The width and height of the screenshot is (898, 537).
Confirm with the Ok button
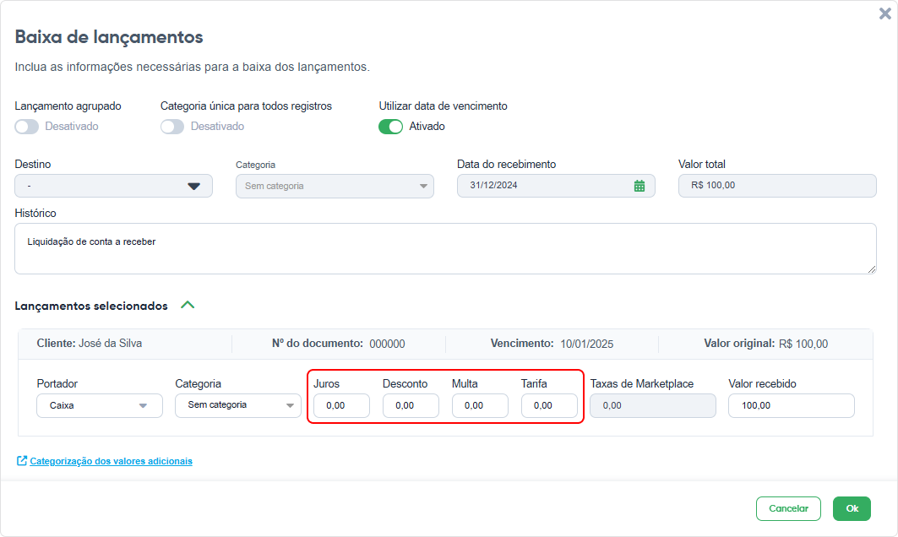[852, 508]
